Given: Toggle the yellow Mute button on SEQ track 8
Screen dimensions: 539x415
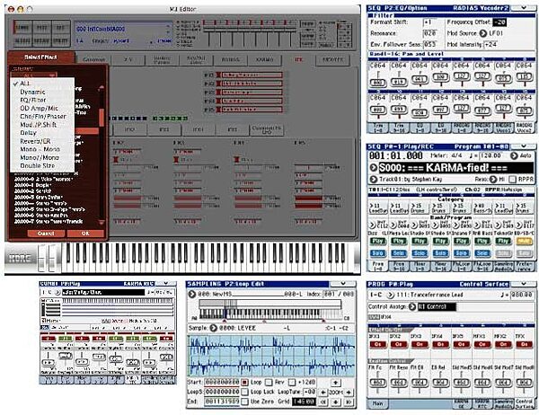Looking at the screenshot, I should 524,242.
